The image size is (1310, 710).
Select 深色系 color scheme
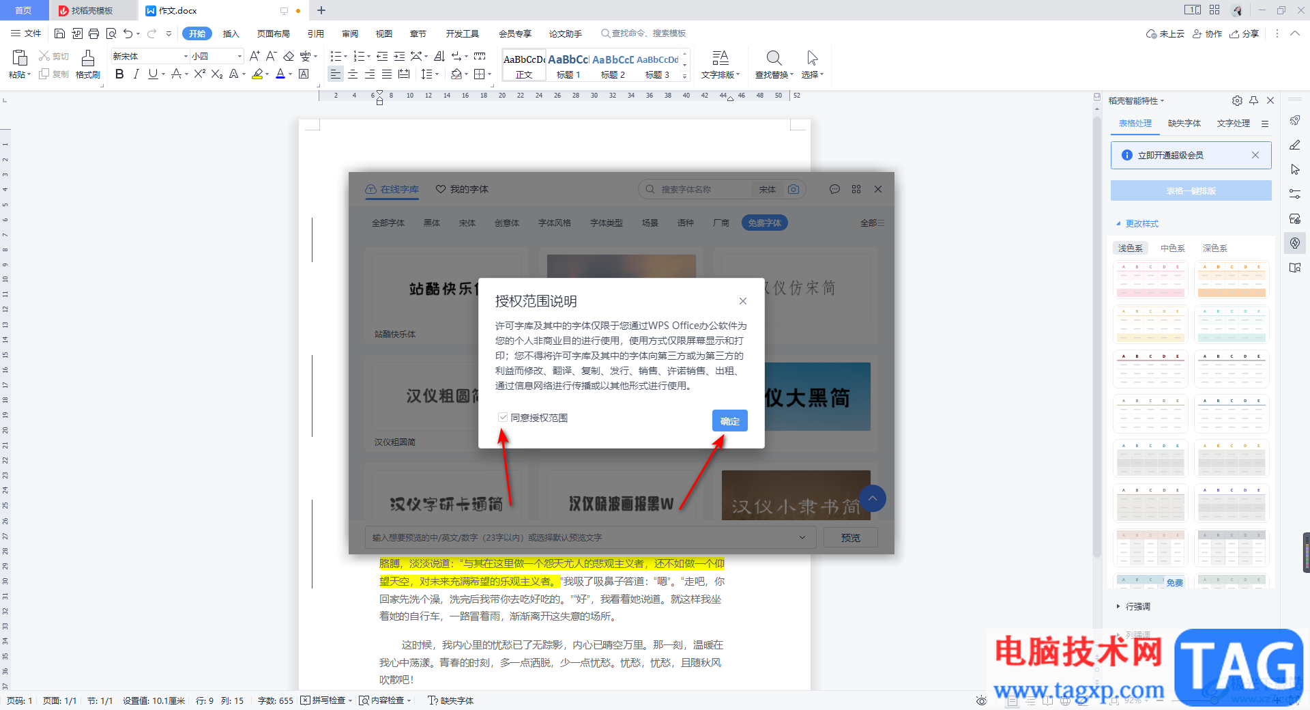[x=1214, y=248]
